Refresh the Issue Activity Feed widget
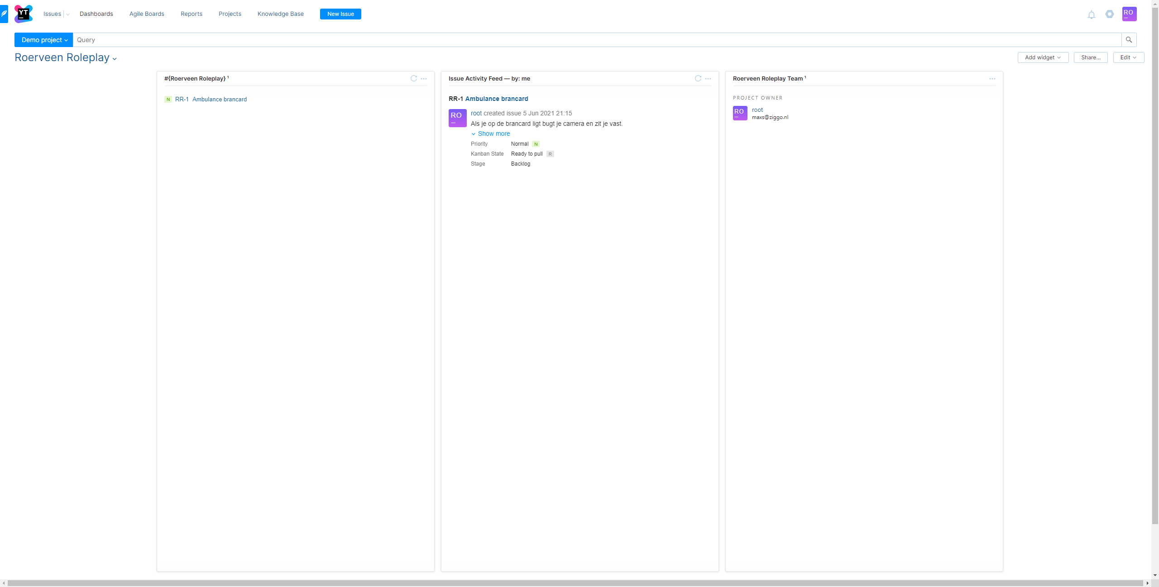This screenshot has width=1159, height=587. pos(698,78)
